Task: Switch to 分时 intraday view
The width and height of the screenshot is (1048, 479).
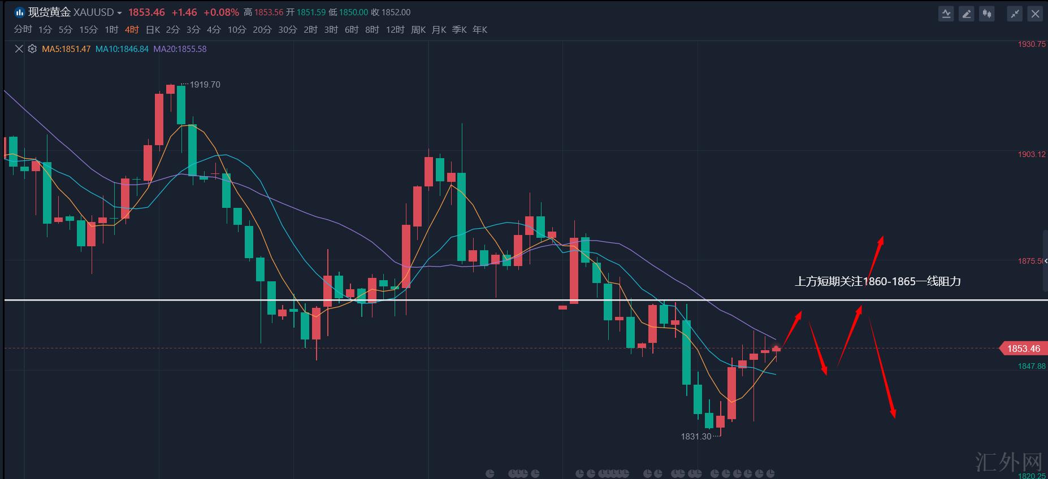Action: (23, 30)
